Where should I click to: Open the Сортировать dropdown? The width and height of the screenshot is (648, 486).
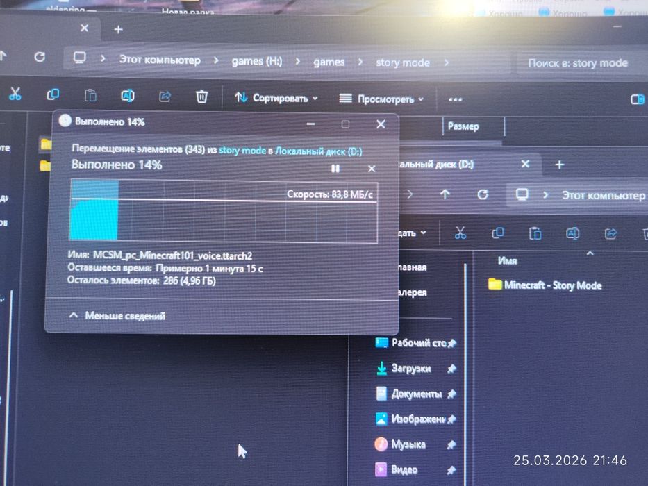(276, 98)
